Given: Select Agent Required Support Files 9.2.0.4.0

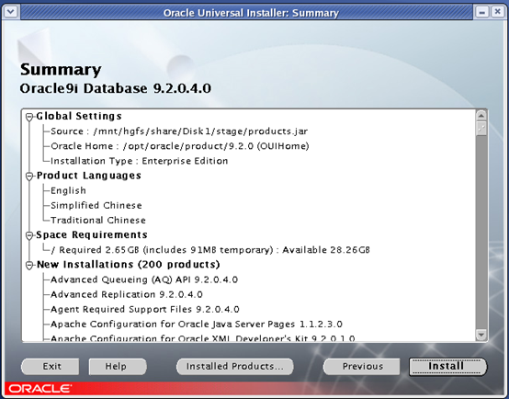Looking at the screenshot, I should (145, 309).
